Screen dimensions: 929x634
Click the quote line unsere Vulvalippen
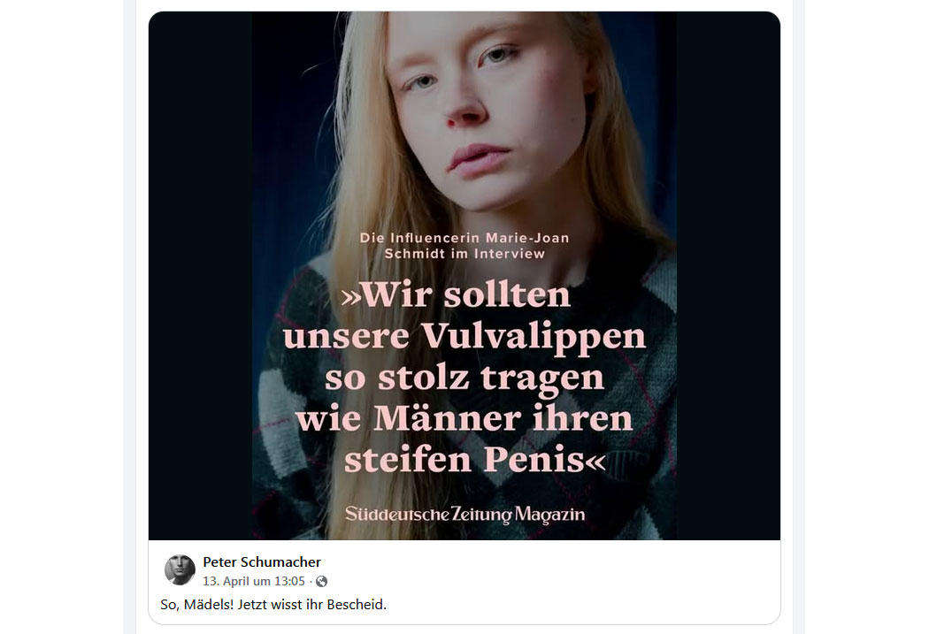(x=464, y=338)
